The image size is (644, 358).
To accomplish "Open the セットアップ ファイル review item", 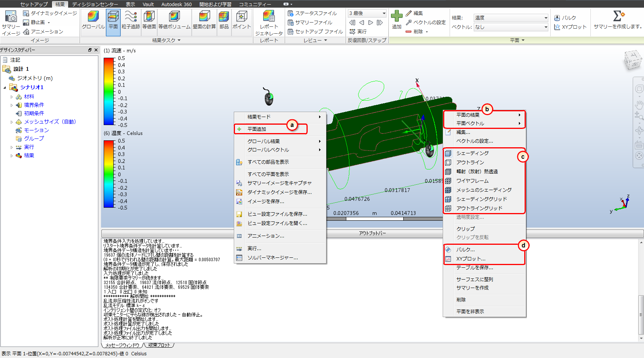I will click(315, 32).
